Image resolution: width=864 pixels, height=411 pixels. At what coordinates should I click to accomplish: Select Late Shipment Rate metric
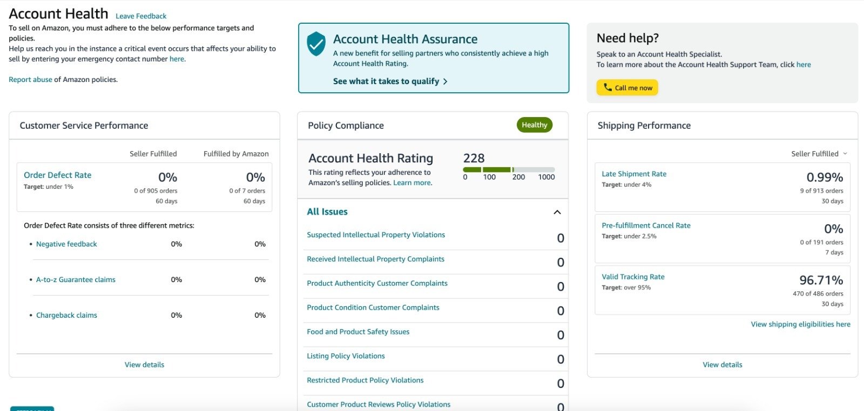pyautogui.click(x=634, y=174)
